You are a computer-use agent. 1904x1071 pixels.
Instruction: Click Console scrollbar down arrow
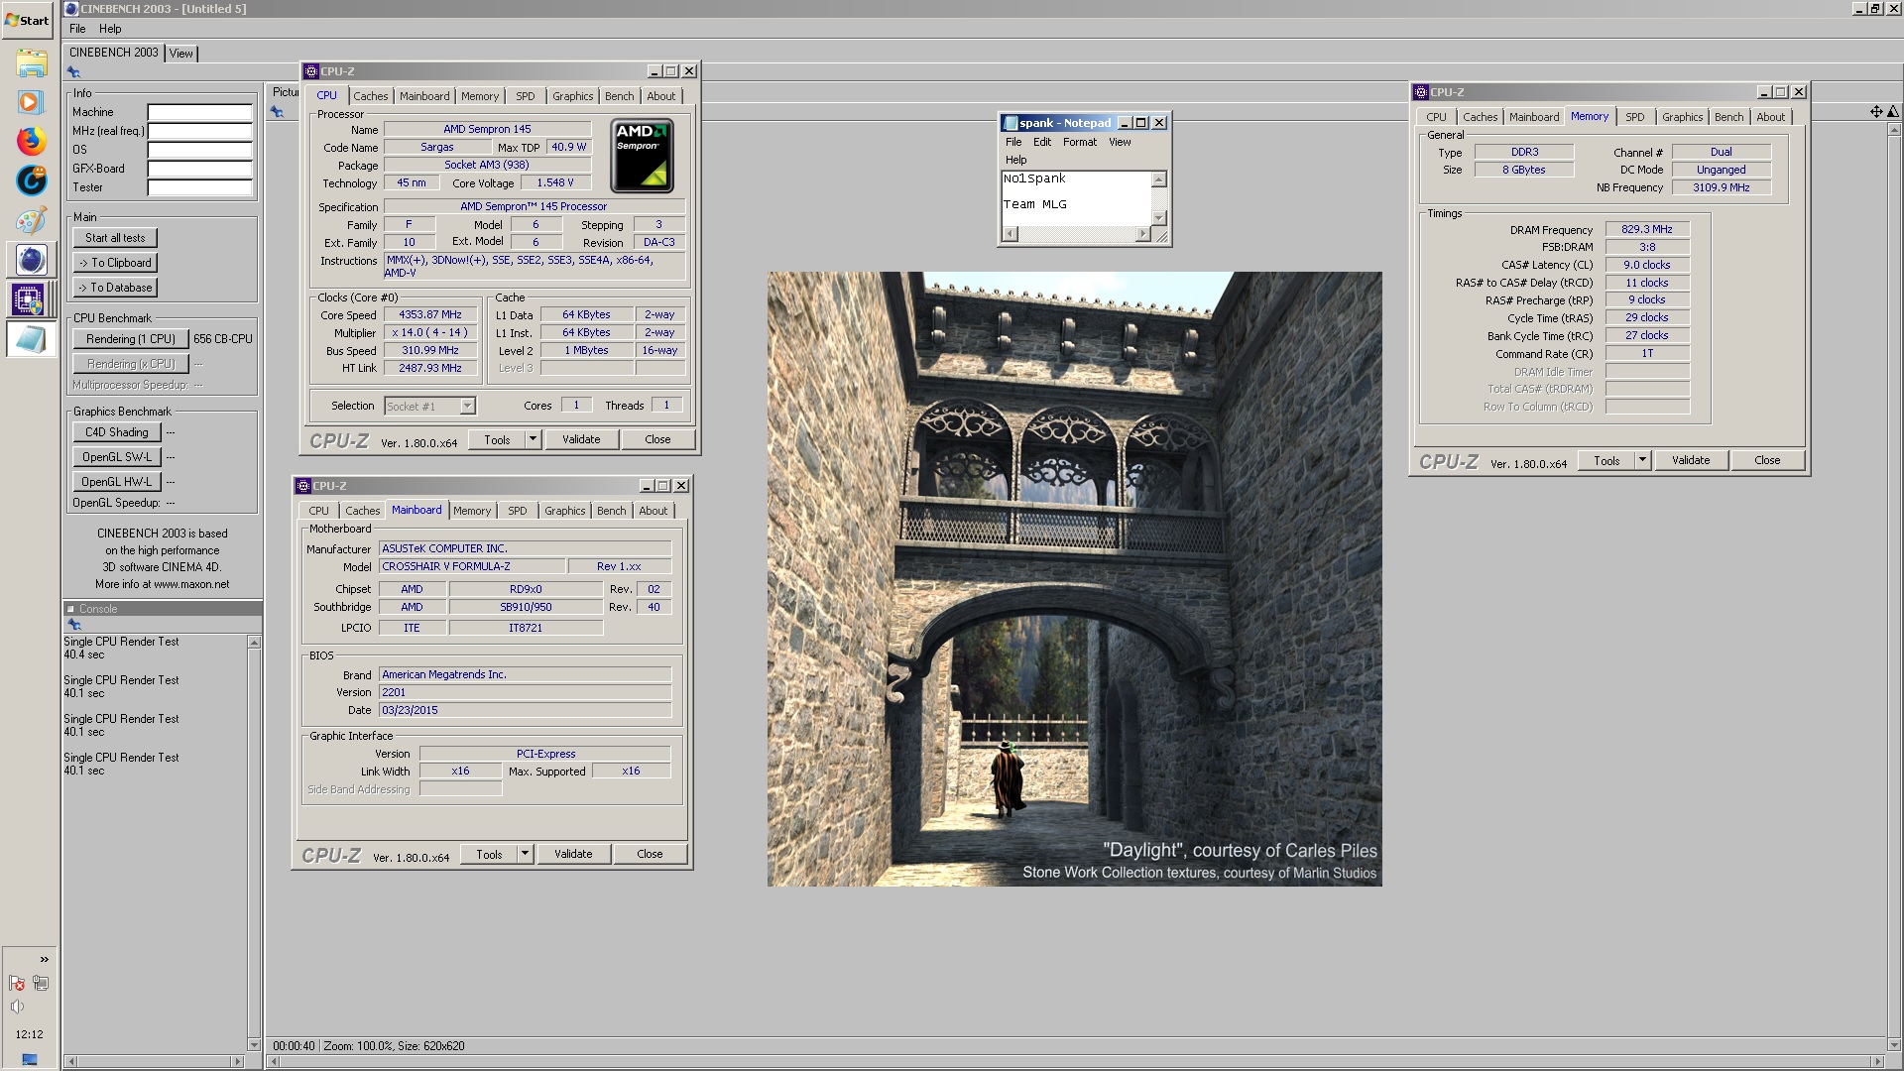click(x=254, y=1044)
